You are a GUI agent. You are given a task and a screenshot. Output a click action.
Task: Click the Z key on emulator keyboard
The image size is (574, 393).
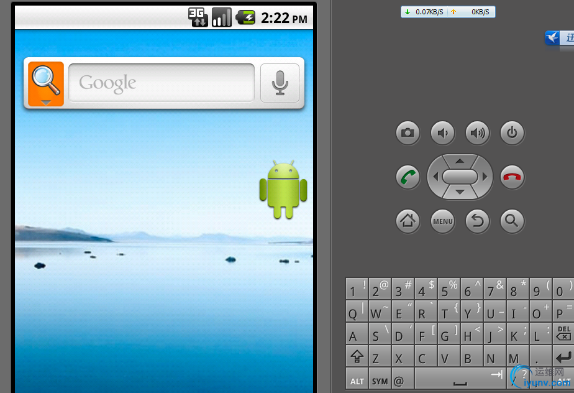(x=380, y=356)
